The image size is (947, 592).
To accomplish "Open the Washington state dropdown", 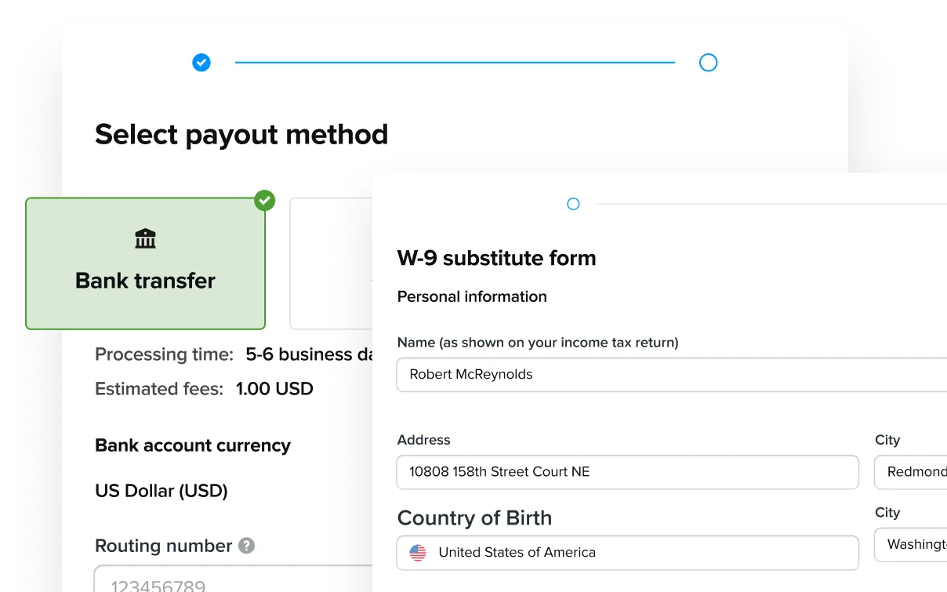I will tap(910, 544).
